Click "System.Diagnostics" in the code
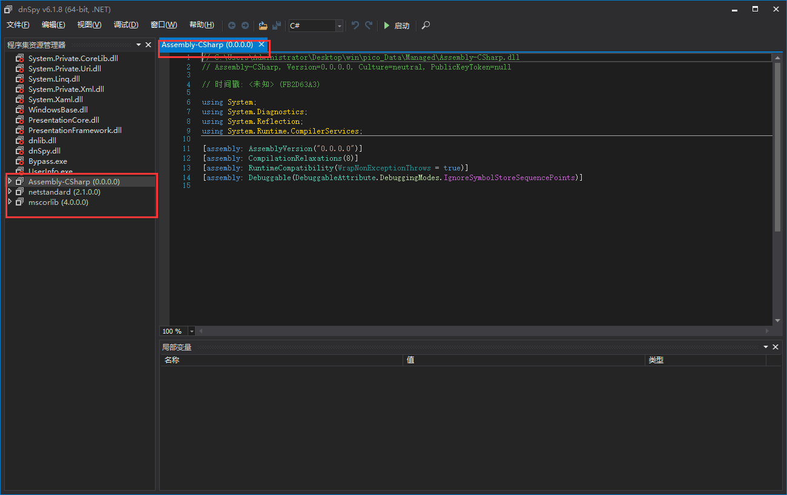This screenshot has height=495, width=787. tap(266, 112)
